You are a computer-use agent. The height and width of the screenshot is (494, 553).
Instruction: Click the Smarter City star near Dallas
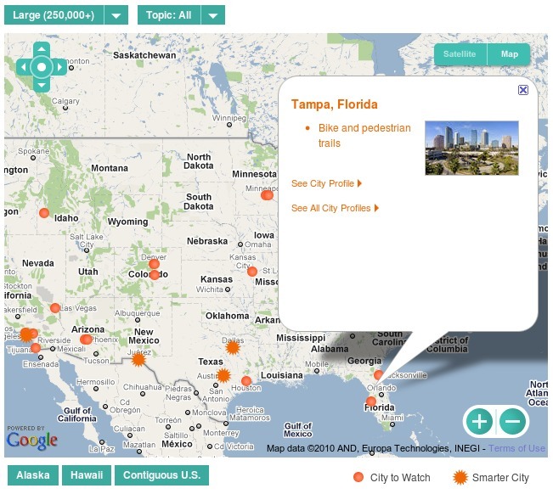click(234, 347)
